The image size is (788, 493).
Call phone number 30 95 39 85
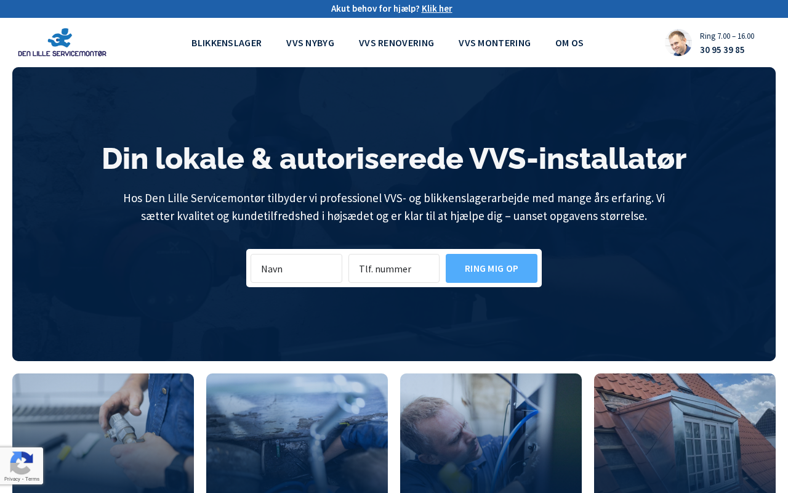pyautogui.click(x=722, y=50)
